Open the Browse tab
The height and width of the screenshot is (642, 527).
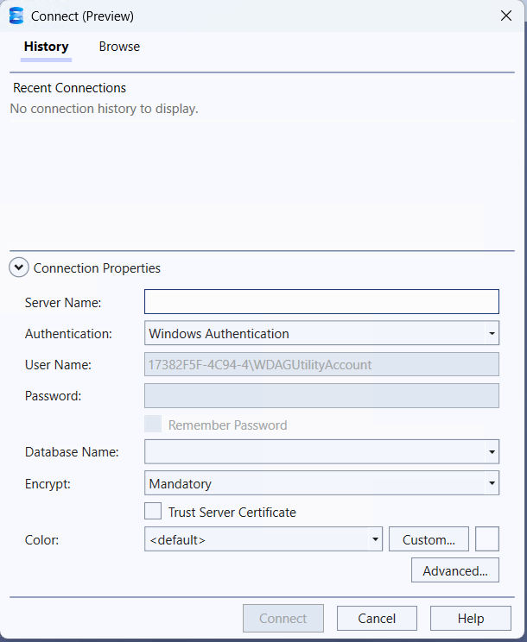(119, 47)
